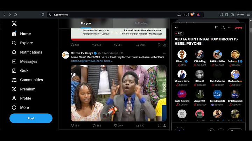View analytics of the 318K-views post
Screen dimensions: 252x141
coord(141,45)
